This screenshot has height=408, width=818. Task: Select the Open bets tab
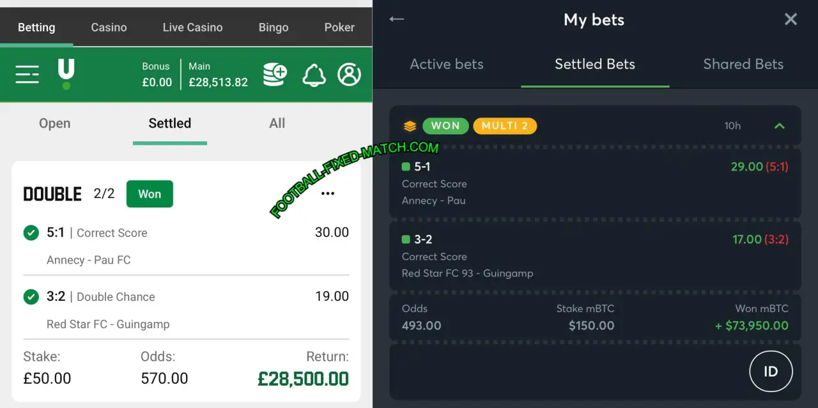(x=55, y=123)
